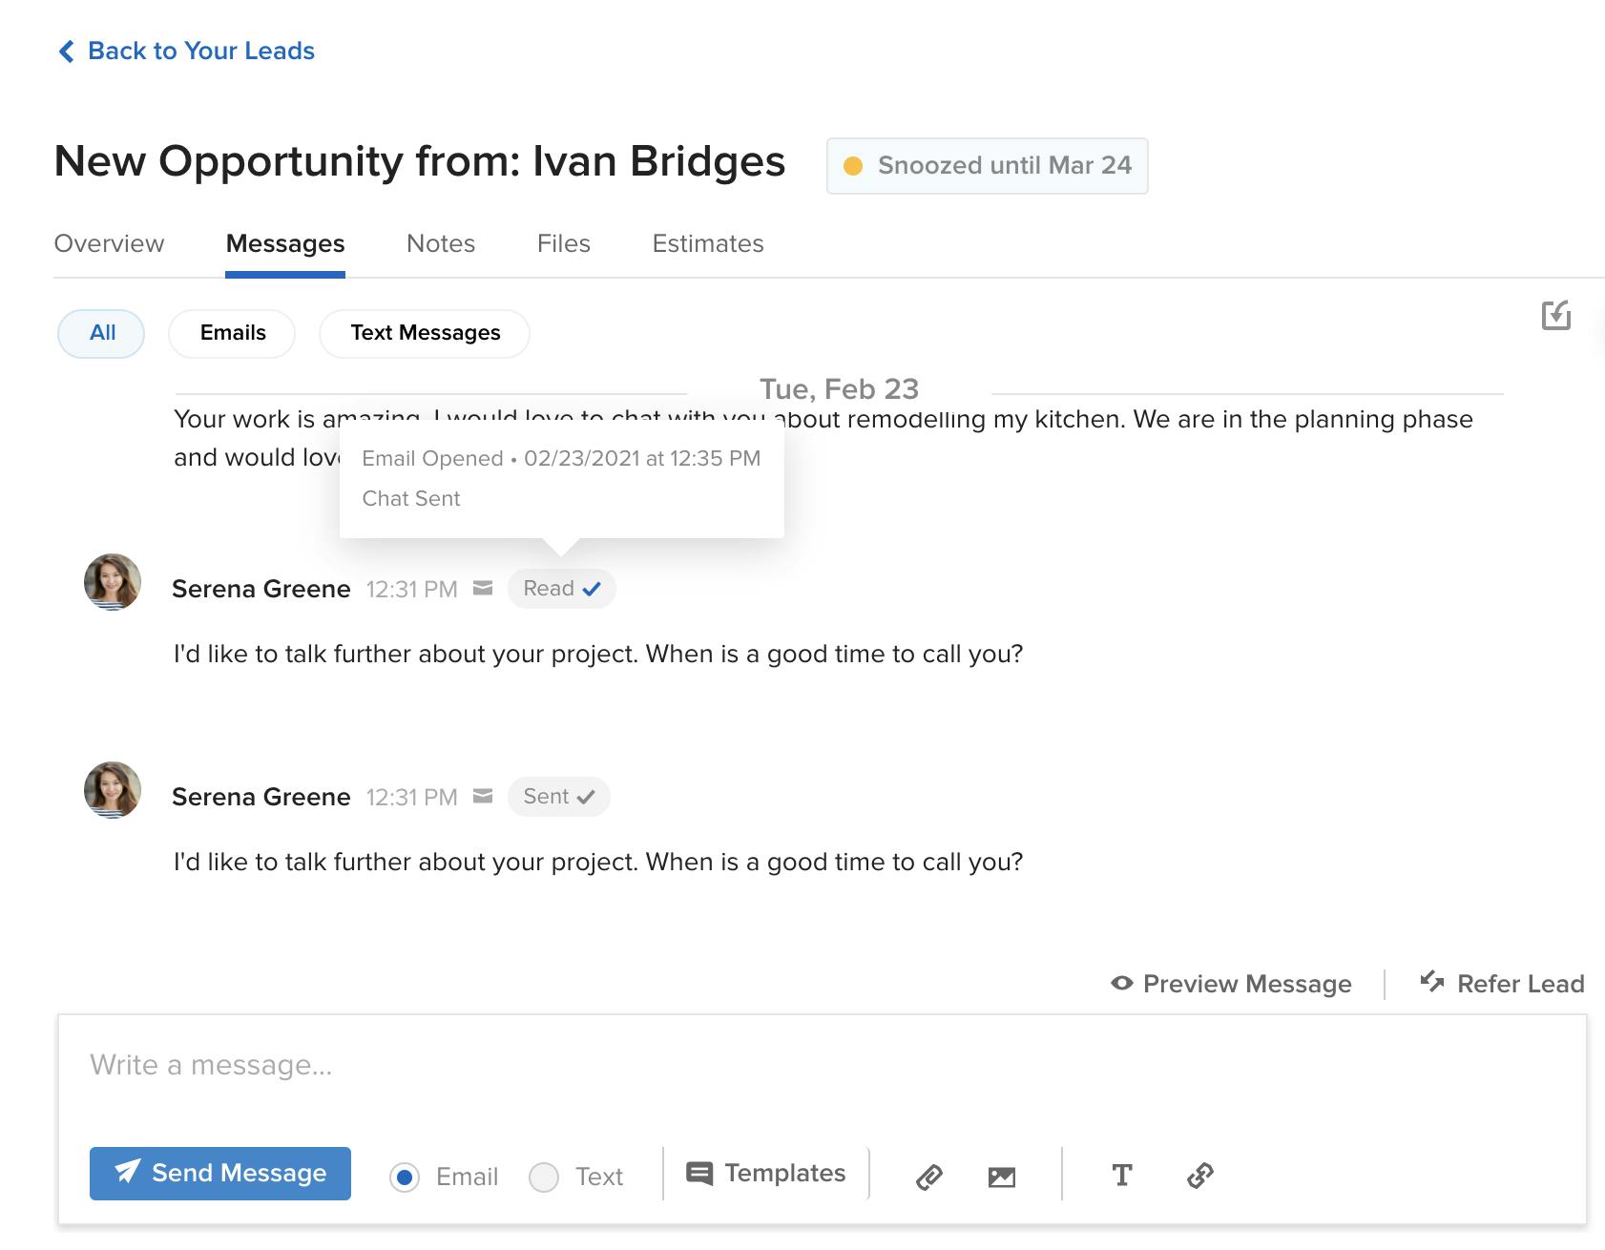The height and width of the screenshot is (1250, 1605).
Task: Select the Text radio button
Action: click(x=544, y=1177)
